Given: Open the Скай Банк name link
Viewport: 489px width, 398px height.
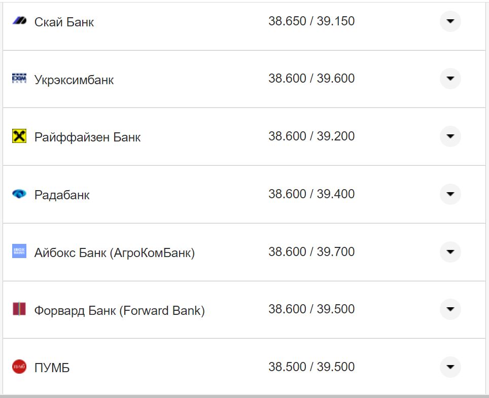Looking at the screenshot, I should [64, 22].
